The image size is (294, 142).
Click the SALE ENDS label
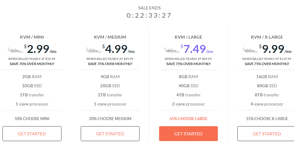149,8
